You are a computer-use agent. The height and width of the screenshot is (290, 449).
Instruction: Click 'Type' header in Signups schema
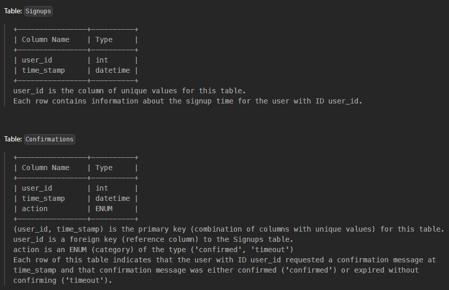coord(104,39)
